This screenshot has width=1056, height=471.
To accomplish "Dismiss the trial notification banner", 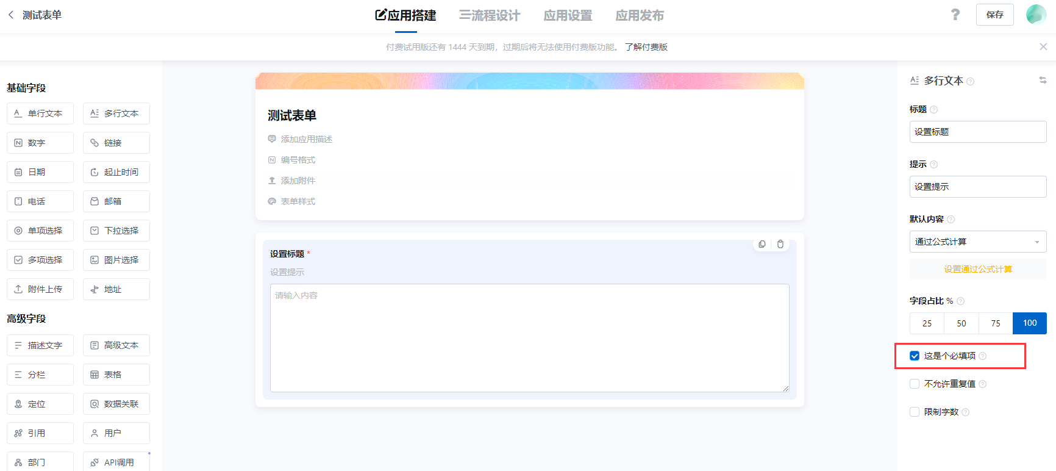I will tap(1043, 47).
